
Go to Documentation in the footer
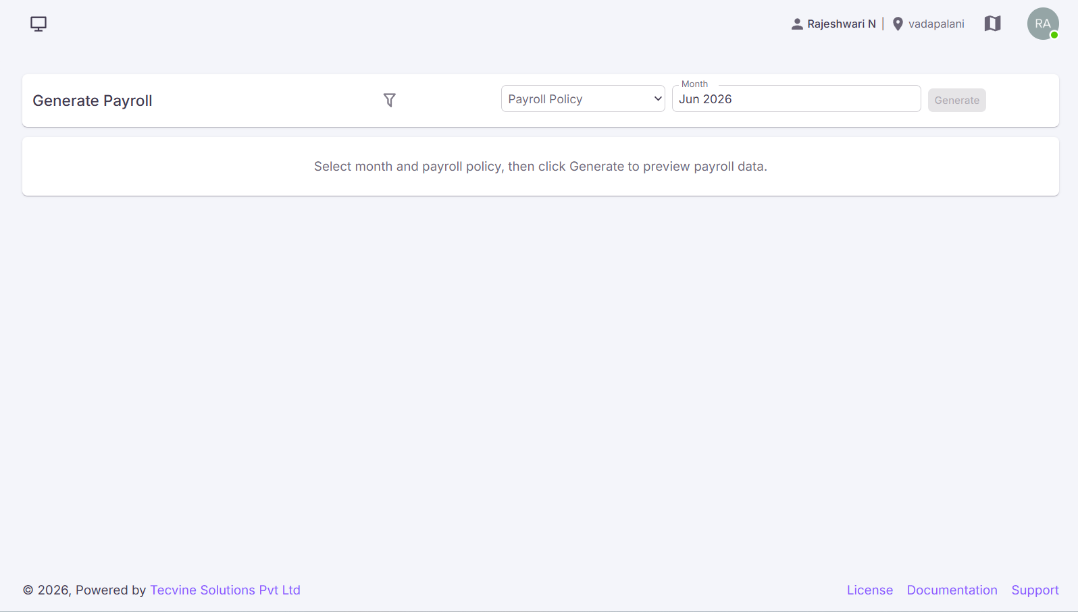tap(952, 590)
